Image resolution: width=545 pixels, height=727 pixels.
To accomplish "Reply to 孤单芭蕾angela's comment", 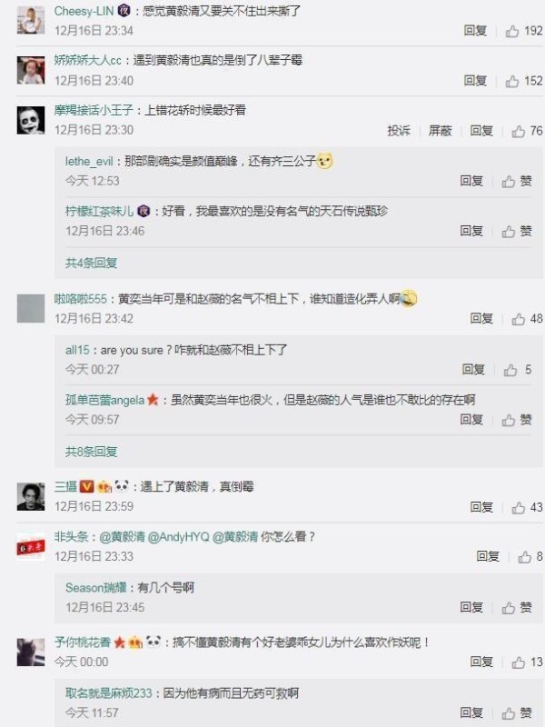I will (x=471, y=420).
